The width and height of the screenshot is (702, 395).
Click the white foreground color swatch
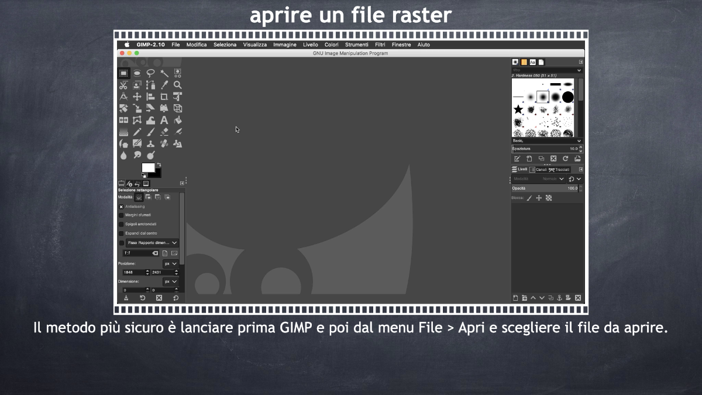(x=148, y=168)
